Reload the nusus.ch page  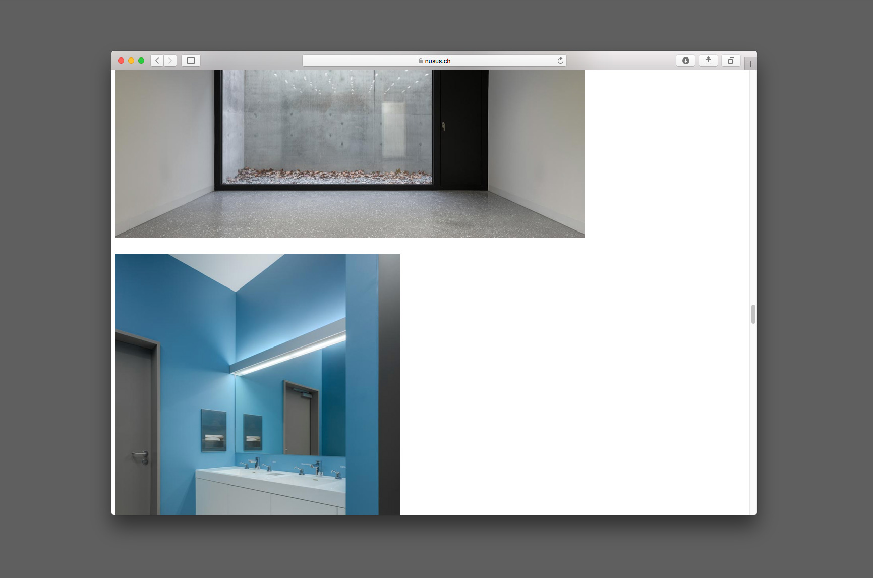pos(560,61)
